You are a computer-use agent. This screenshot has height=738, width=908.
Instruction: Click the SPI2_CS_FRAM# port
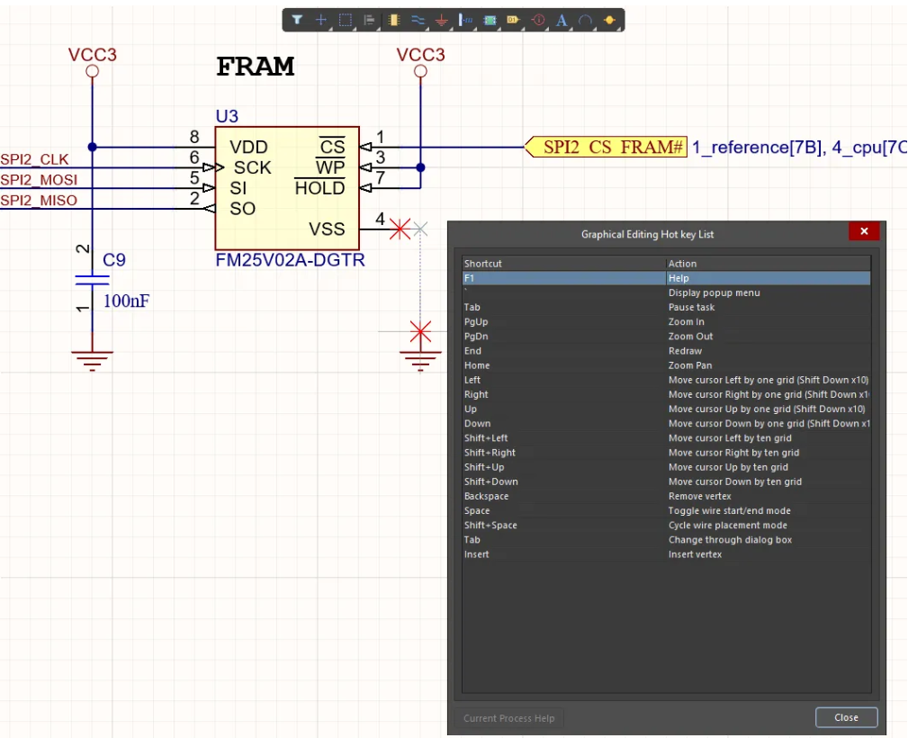click(606, 147)
